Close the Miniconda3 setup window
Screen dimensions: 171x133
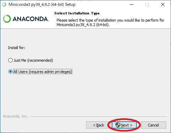point(163,4)
